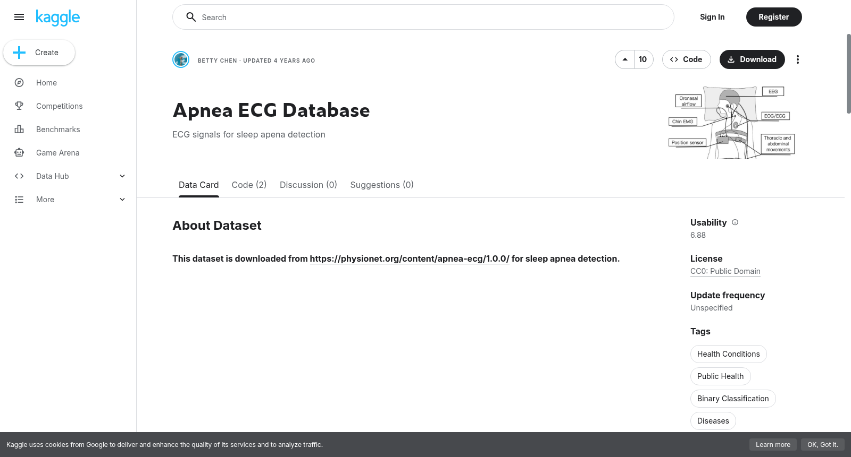Click the page vertical scrollbar
The height and width of the screenshot is (457, 851).
click(x=848, y=74)
